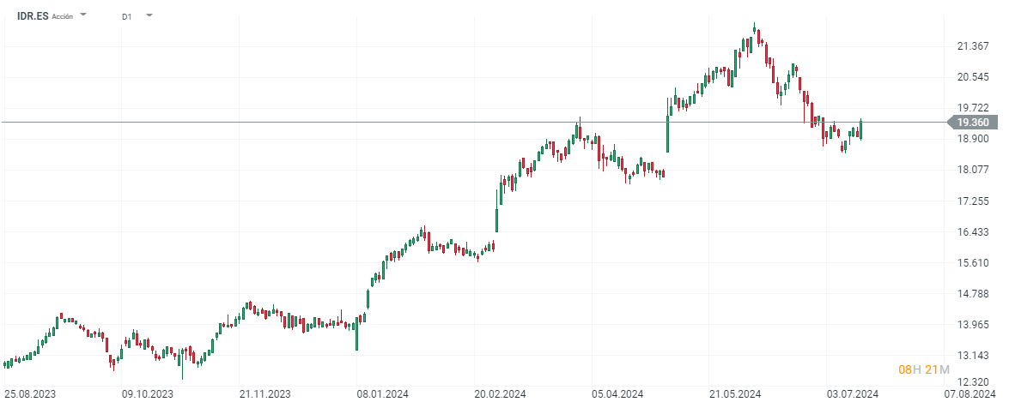Click the Acción instrument type label

tap(63, 17)
